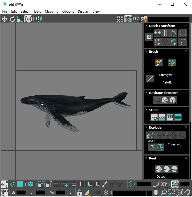Select the Pan view hand tool

click(x=156, y=192)
